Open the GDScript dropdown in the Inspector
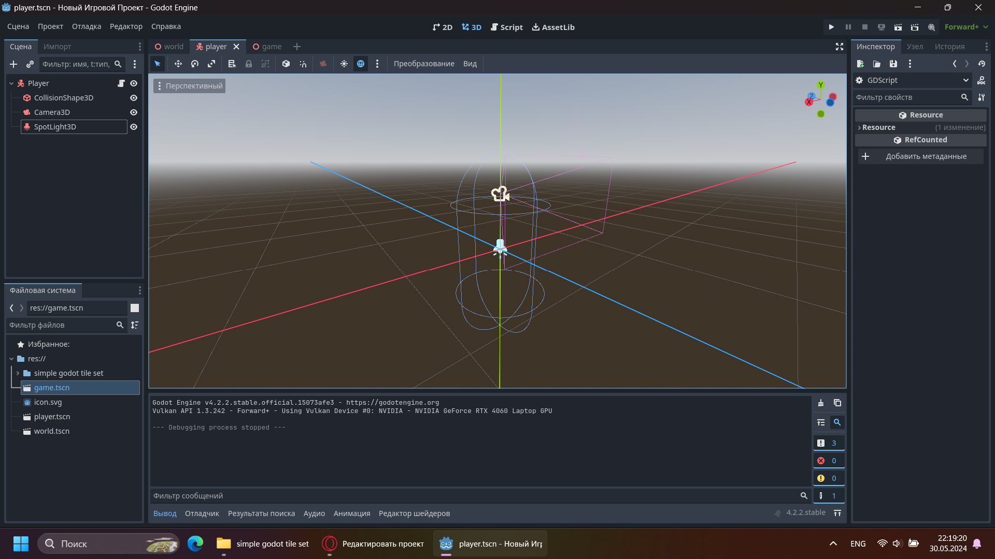This screenshot has width=995, height=559. click(x=966, y=80)
